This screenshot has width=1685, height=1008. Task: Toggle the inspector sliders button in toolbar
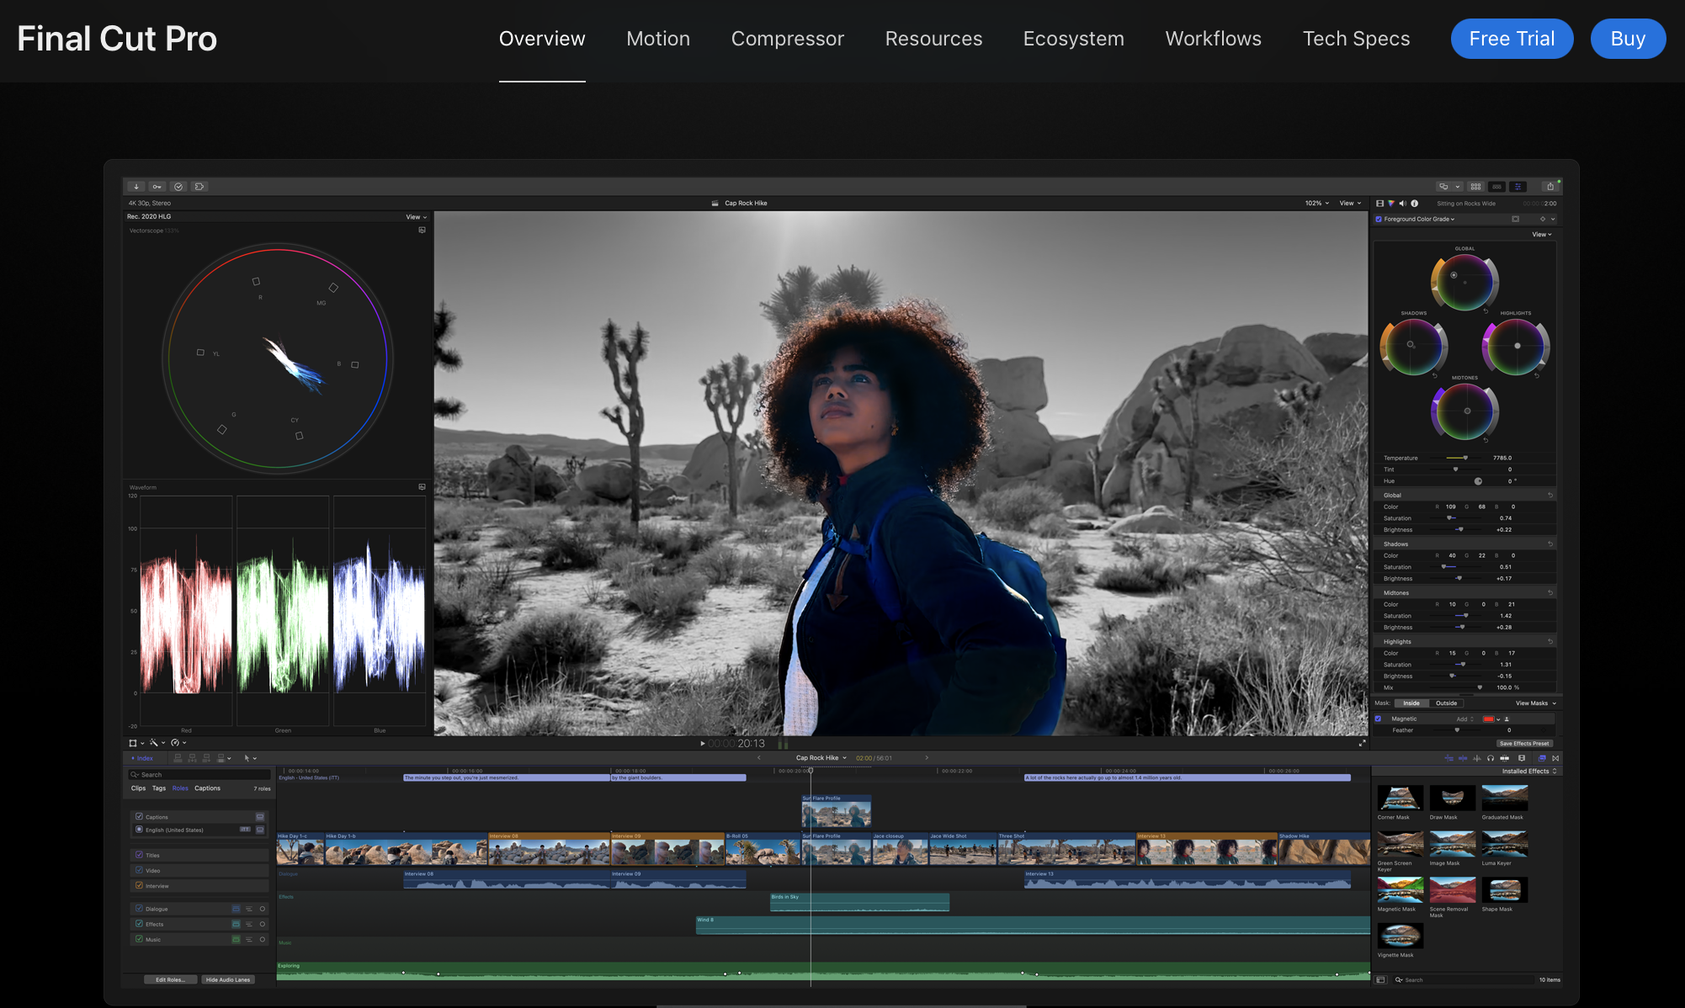[1518, 187]
